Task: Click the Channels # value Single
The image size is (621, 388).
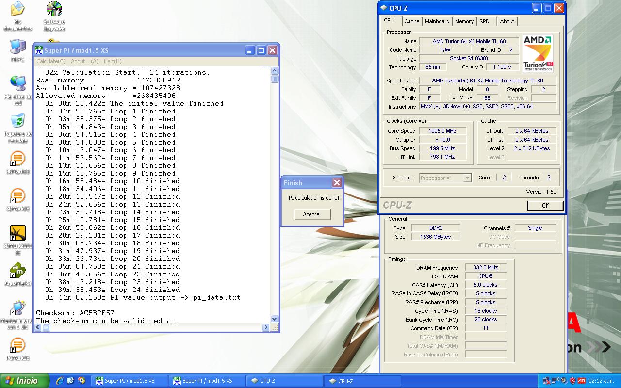Action: (x=535, y=228)
